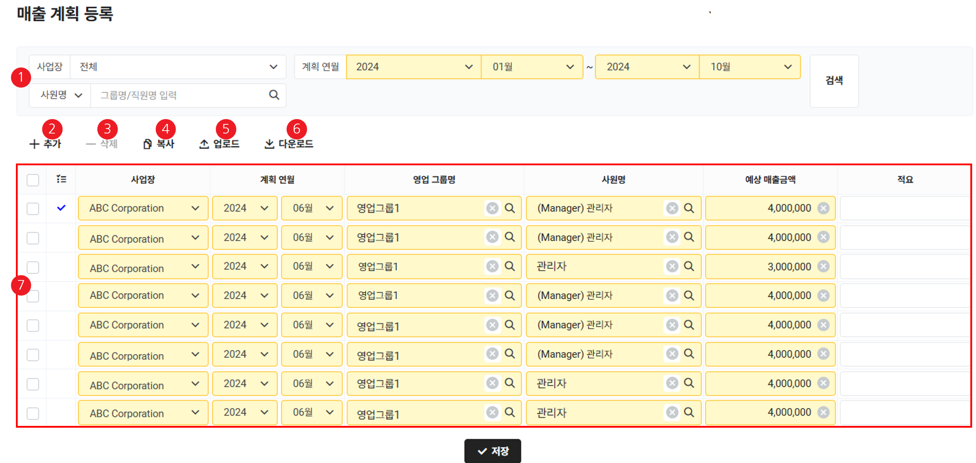Check the first row checkbox
This screenshot has height=463, width=976.
pyautogui.click(x=33, y=208)
